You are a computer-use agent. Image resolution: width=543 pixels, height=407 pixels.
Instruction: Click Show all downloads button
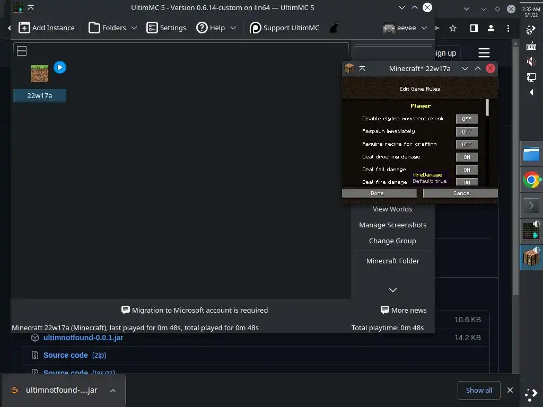pos(479,391)
